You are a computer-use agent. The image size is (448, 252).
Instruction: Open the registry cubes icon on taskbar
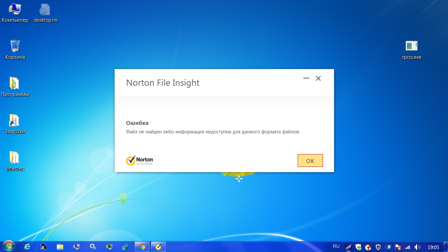point(126,247)
